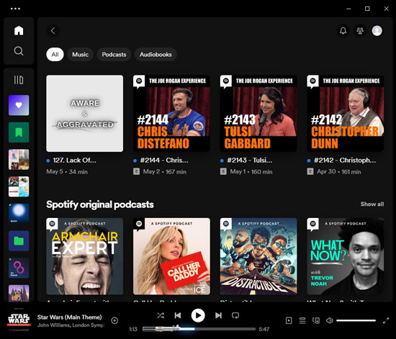Go back with the chevron button

pos(53,31)
